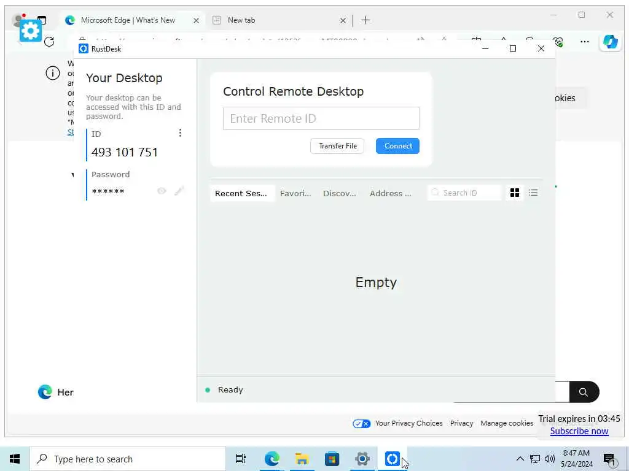The image size is (629, 471).
Task: Click the blue Connect button
Action: [397, 146]
